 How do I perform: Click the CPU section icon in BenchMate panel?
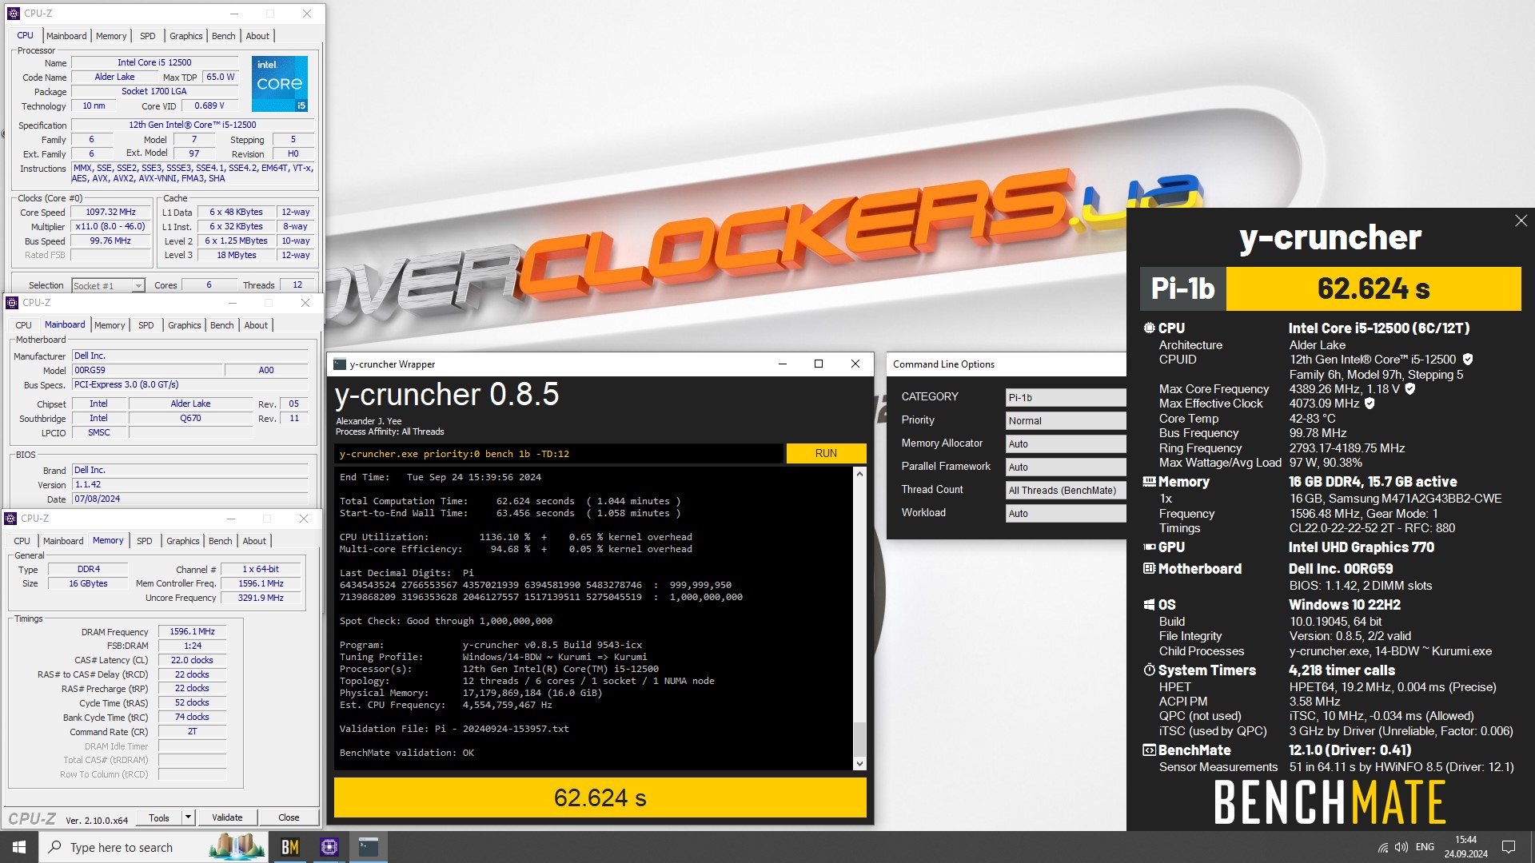pyautogui.click(x=1149, y=328)
